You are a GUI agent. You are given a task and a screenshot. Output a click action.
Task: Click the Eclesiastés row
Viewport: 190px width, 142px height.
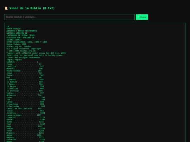pyautogui.click(x=26, y=106)
